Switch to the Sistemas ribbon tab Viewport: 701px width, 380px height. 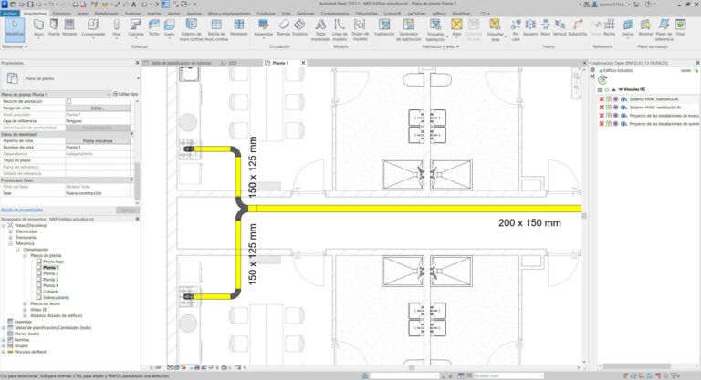[132, 14]
